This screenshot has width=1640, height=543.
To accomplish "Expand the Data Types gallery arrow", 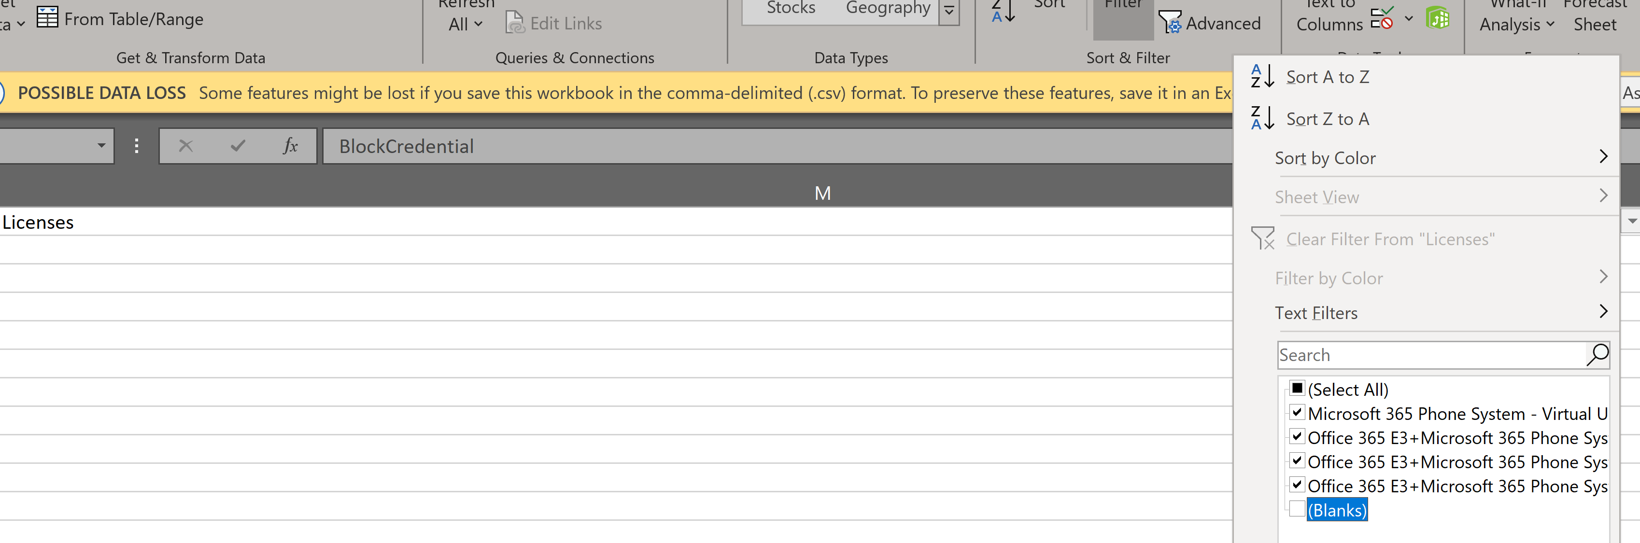I will point(949,12).
